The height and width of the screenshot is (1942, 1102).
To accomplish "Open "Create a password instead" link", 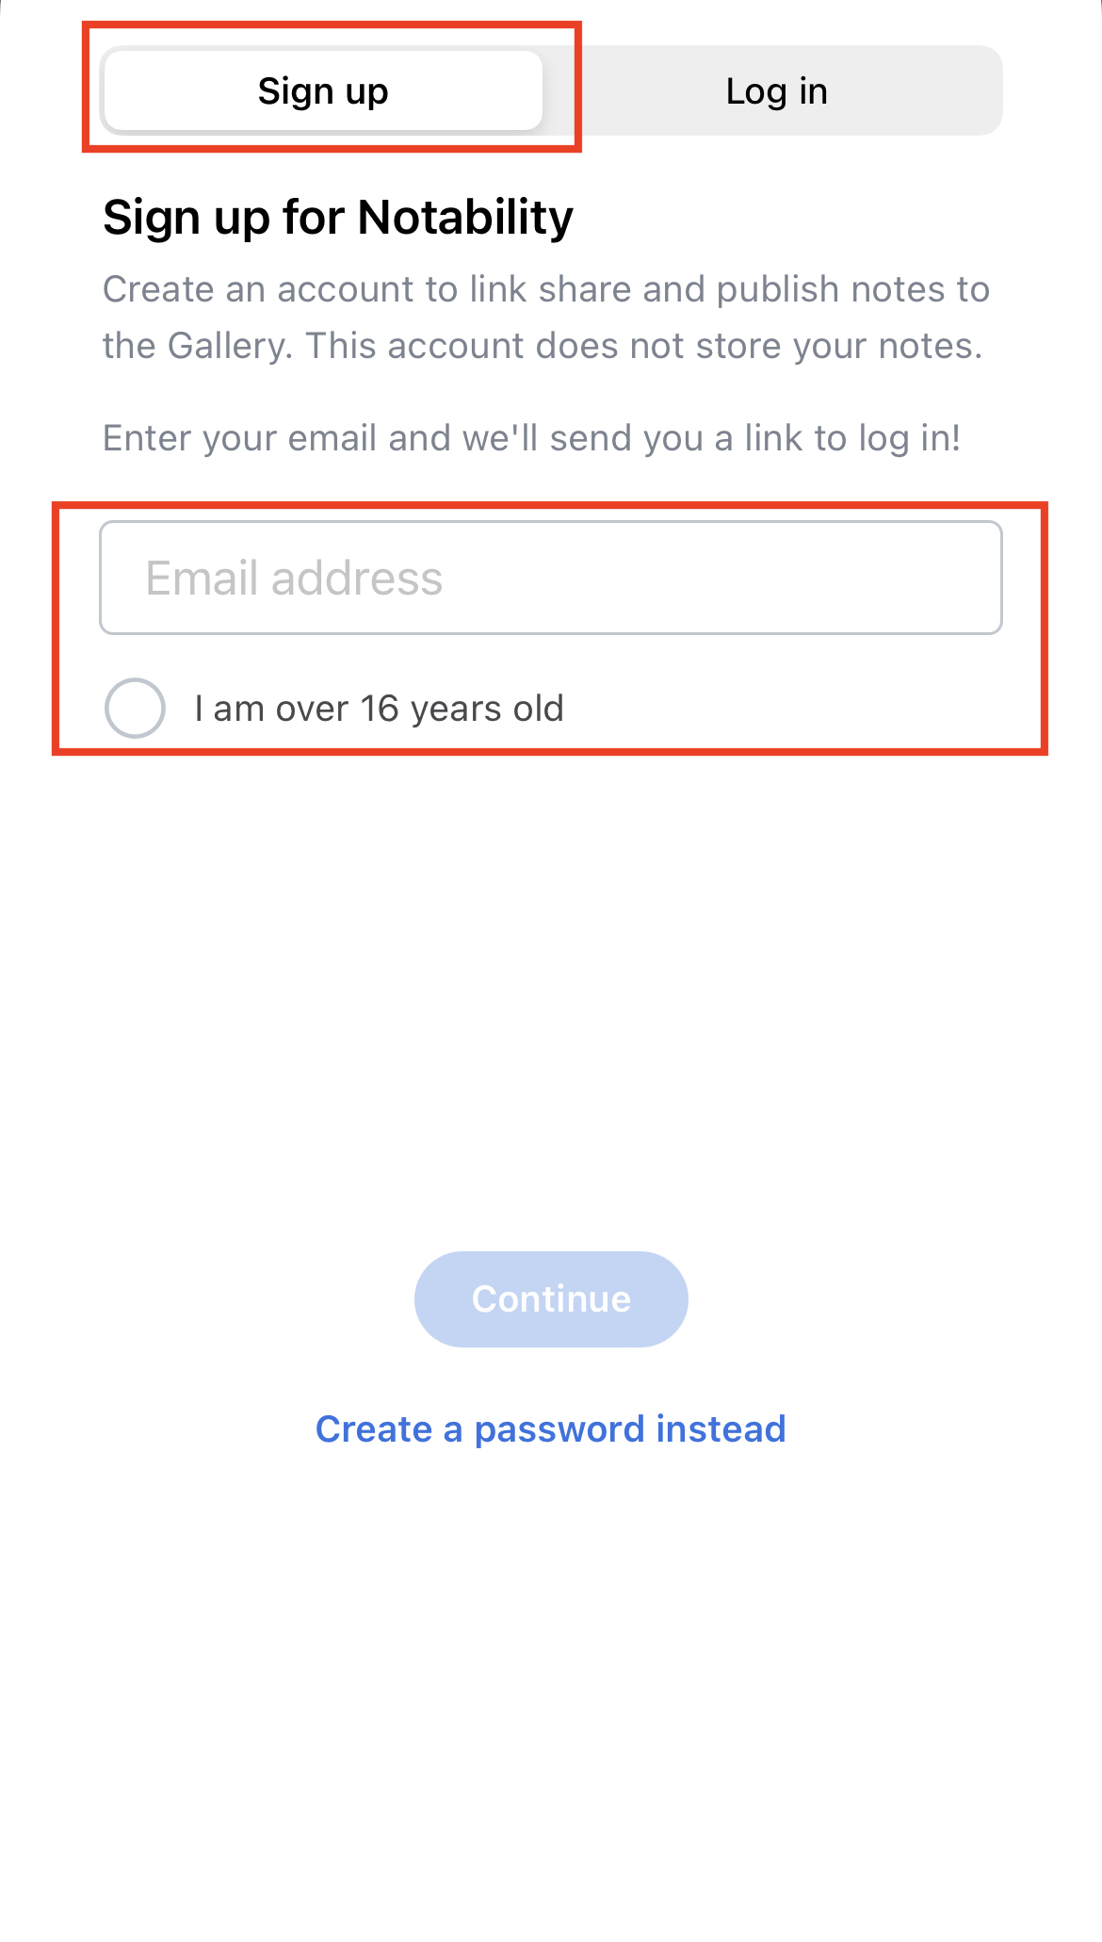I will tap(550, 1428).
